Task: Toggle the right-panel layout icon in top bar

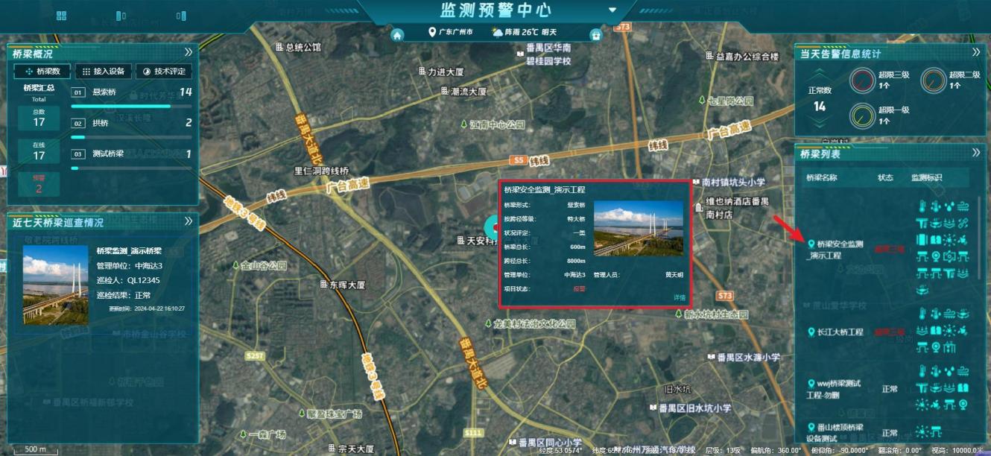Action: (x=180, y=16)
